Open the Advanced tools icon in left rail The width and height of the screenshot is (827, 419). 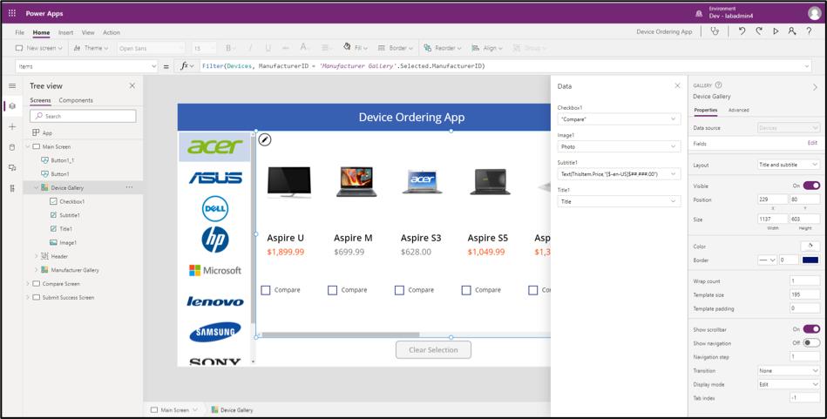pos(12,188)
